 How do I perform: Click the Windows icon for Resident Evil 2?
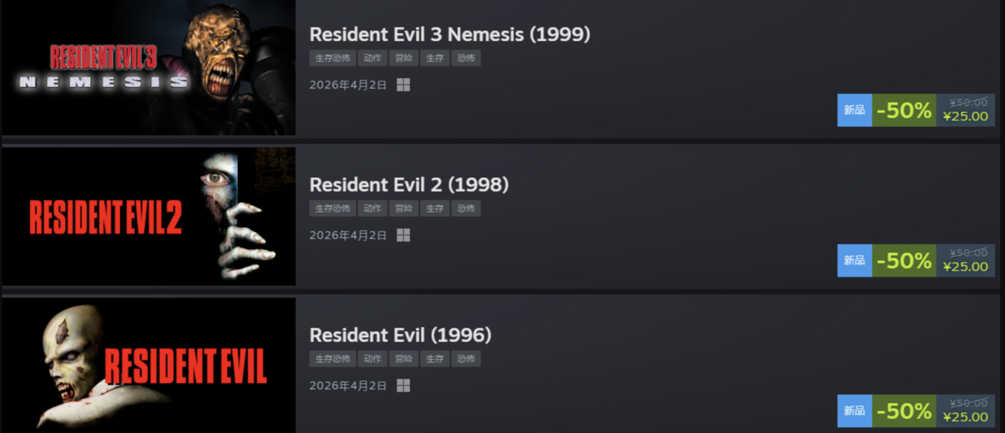click(403, 236)
